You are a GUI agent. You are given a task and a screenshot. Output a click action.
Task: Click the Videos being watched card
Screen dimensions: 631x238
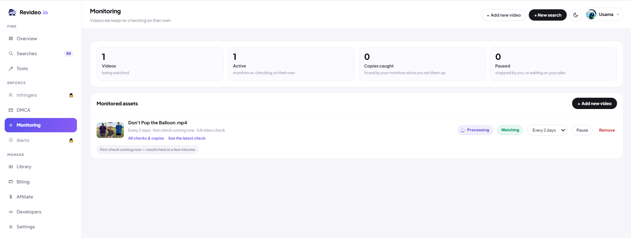coord(160,64)
